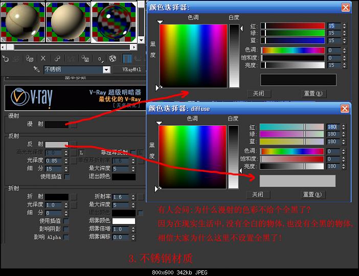Click 最大深度 5 field in 反射 group

(x=121, y=169)
